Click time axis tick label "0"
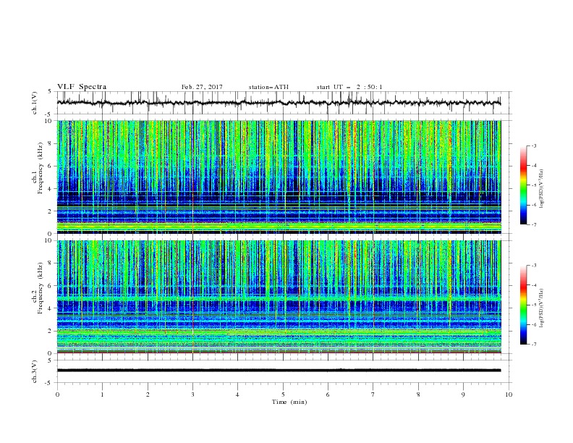 pyautogui.click(x=57, y=395)
